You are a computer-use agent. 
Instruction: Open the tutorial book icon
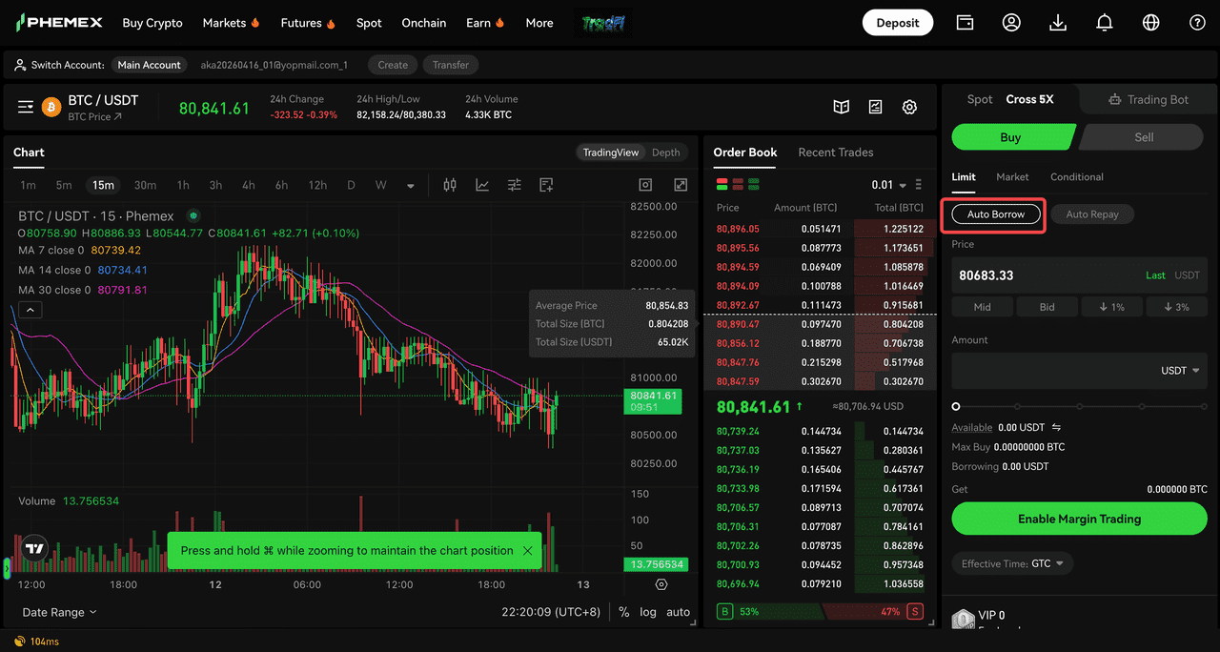click(x=841, y=108)
